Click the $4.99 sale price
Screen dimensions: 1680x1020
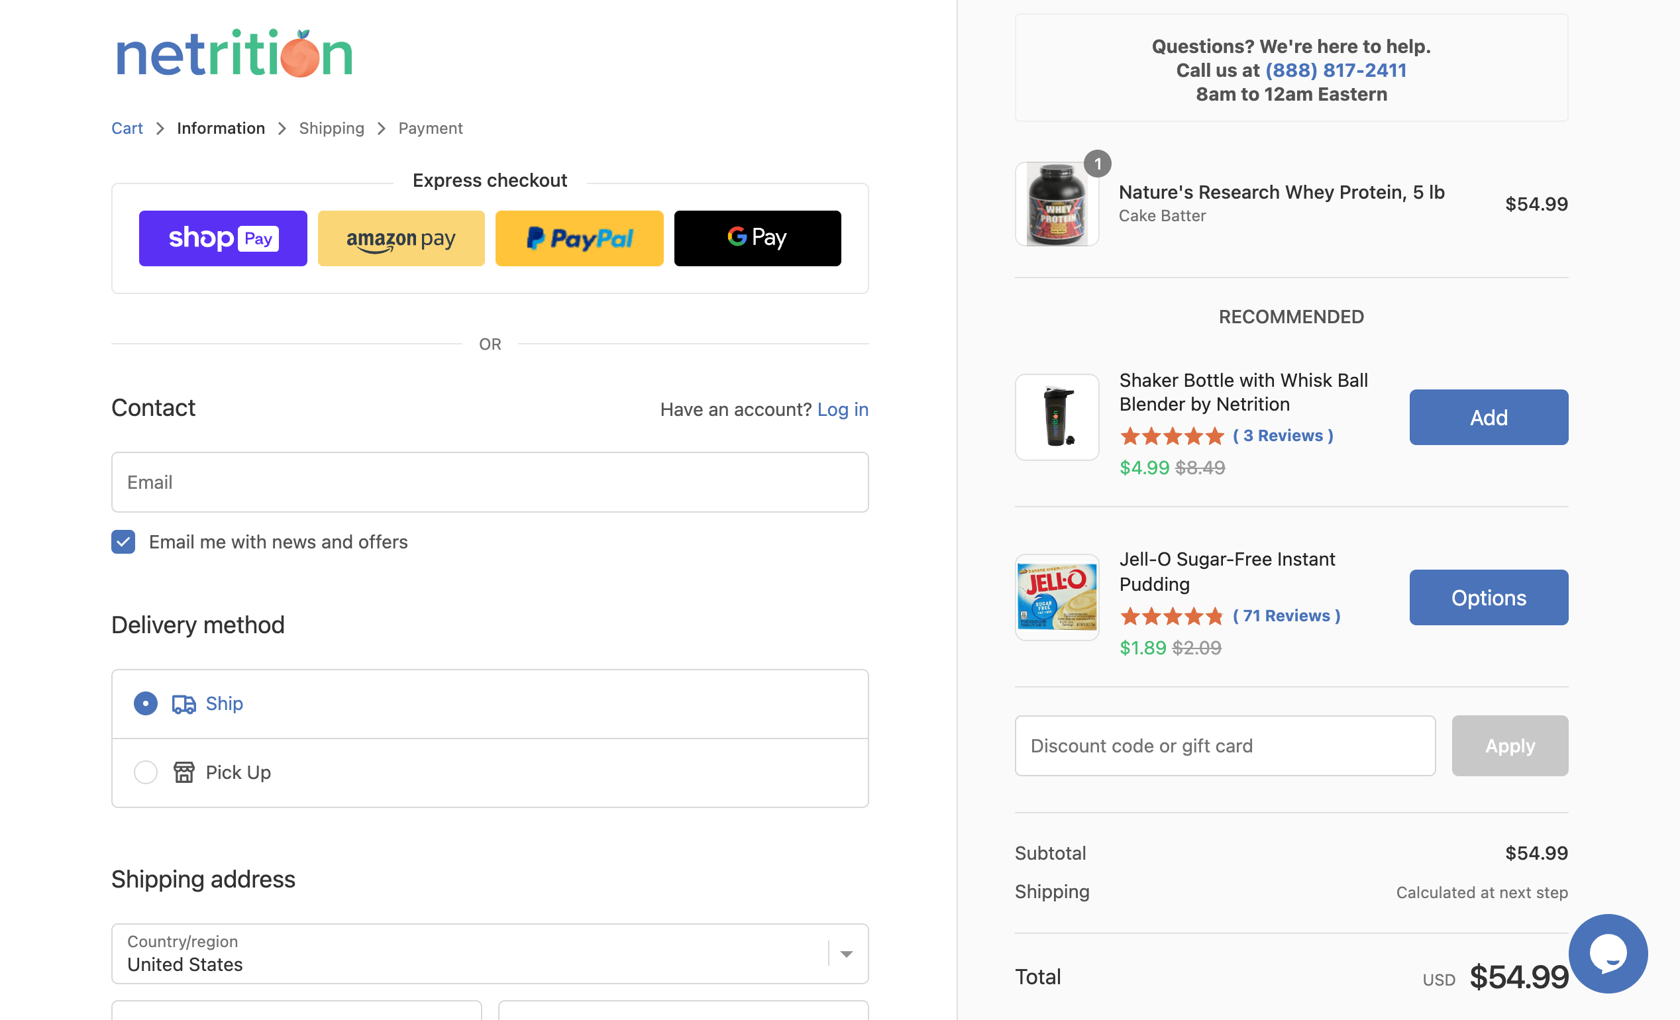[1143, 468]
